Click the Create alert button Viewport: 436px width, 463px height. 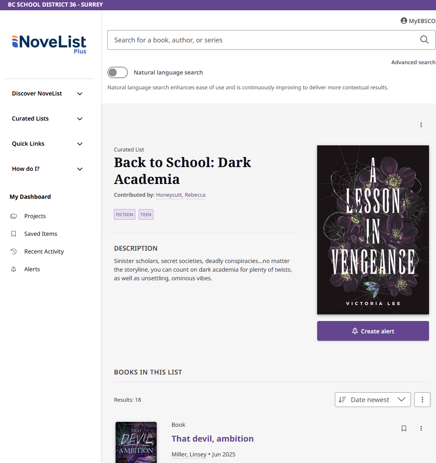tap(373, 331)
